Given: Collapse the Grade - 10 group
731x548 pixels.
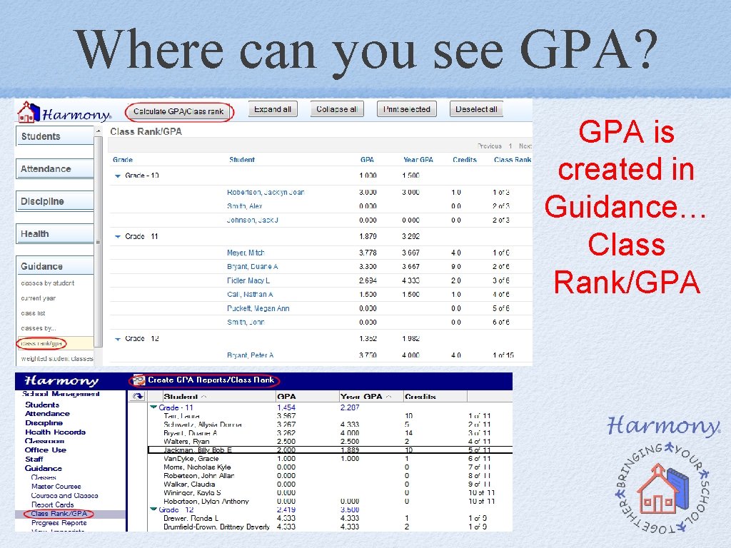Looking at the screenshot, I should click(118, 176).
